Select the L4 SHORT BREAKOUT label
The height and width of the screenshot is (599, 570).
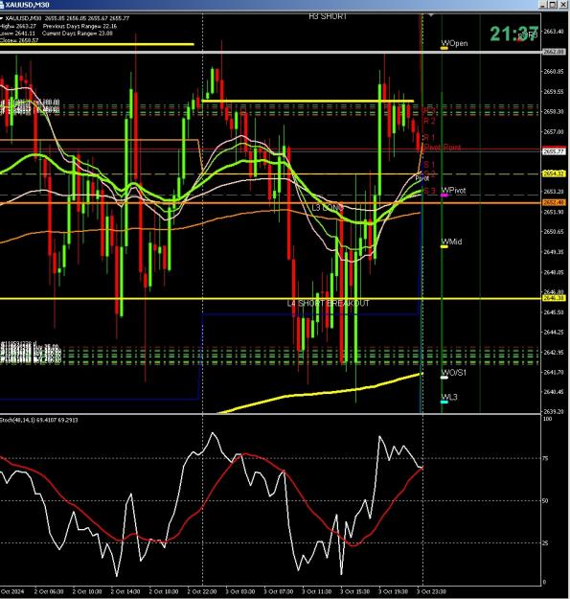(328, 303)
